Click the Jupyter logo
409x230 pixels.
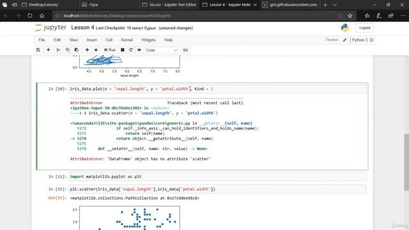tap(51, 27)
